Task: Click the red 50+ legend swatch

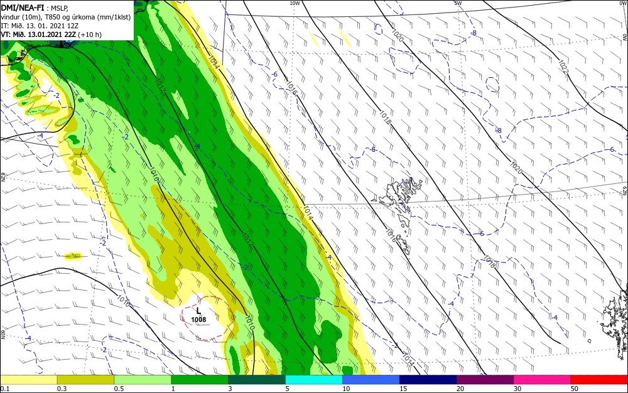Action: pos(599,380)
